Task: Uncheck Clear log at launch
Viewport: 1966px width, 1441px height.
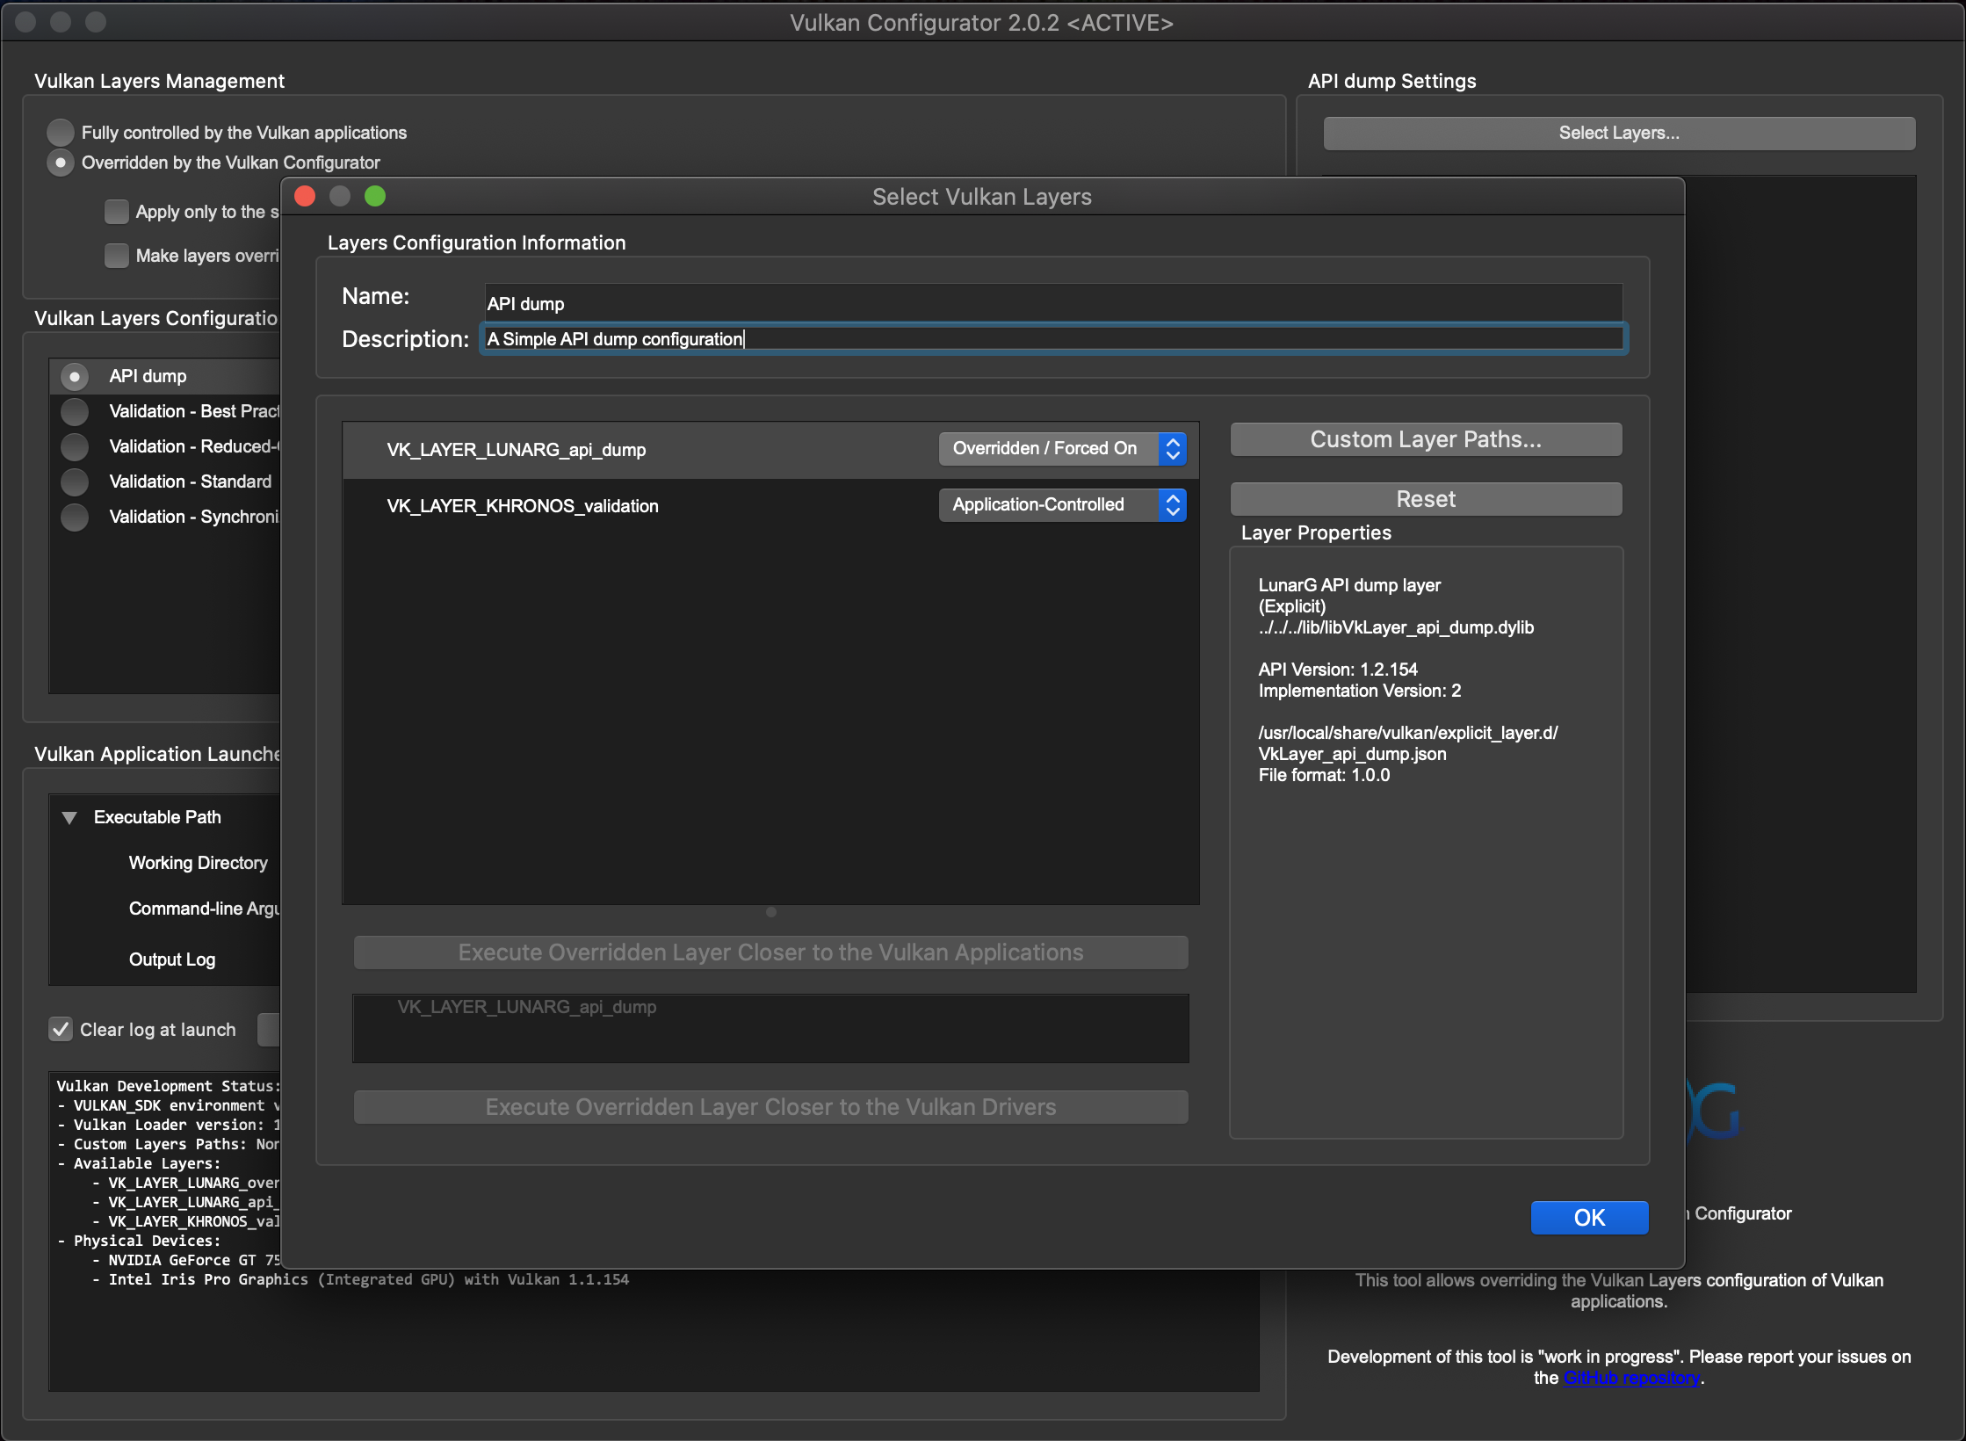Action: tap(61, 1030)
